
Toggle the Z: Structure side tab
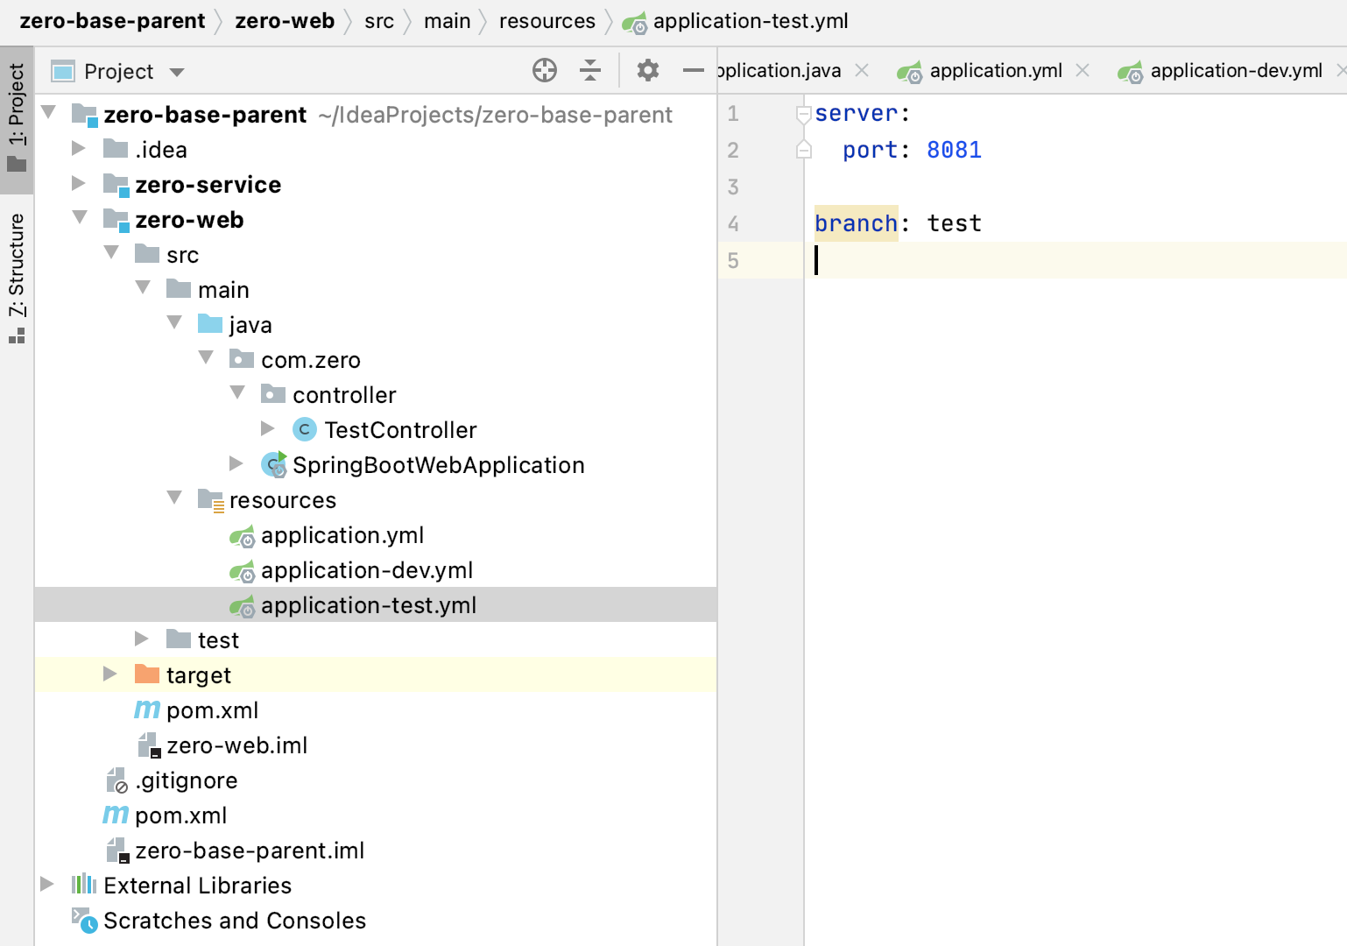click(17, 279)
